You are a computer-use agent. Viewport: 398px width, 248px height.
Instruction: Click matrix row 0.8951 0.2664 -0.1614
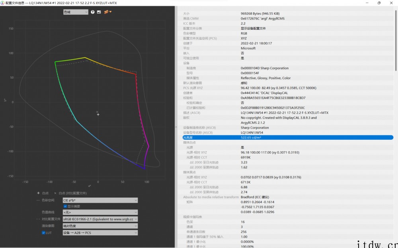click(258, 202)
